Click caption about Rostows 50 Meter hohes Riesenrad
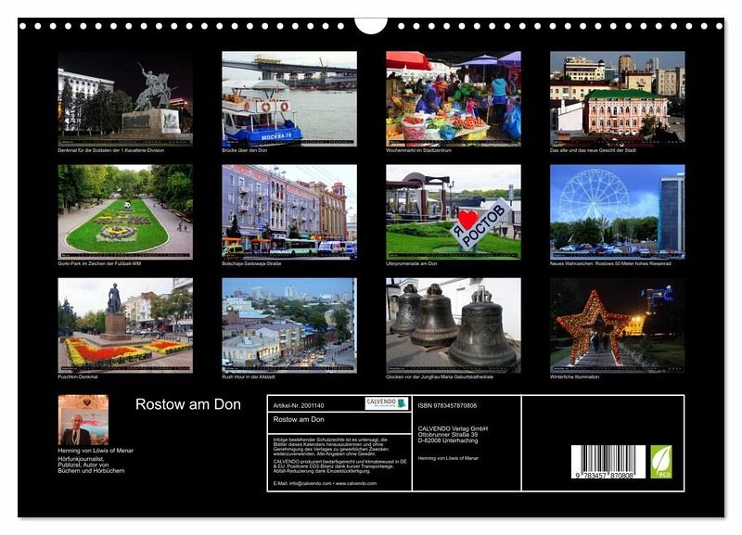The width and height of the screenshot is (742, 535). point(610,264)
